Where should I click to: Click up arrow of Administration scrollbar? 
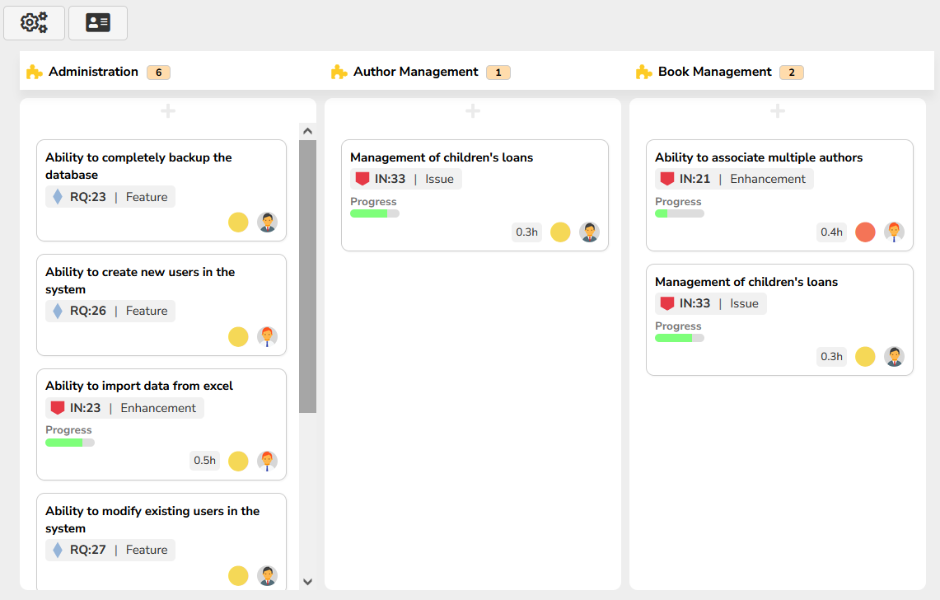point(308,130)
